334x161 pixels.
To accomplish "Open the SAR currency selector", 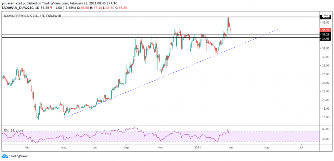I will (x=325, y=16).
